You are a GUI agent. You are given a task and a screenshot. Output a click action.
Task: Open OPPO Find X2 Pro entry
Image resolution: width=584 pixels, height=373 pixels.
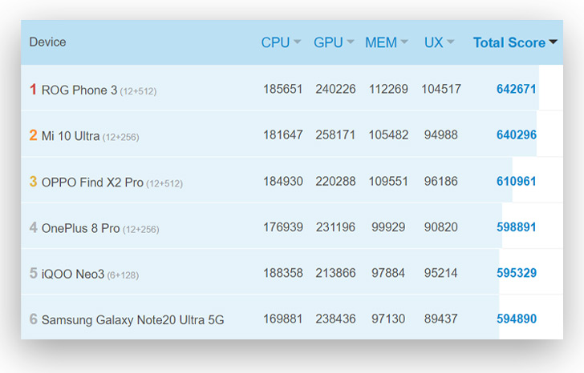pyautogui.click(x=92, y=182)
